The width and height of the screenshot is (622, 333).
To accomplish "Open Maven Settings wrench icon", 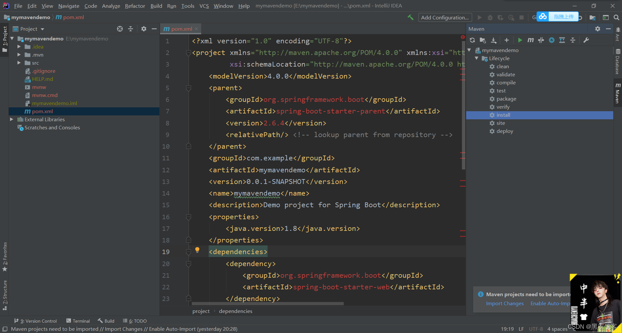I will click(x=586, y=40).
